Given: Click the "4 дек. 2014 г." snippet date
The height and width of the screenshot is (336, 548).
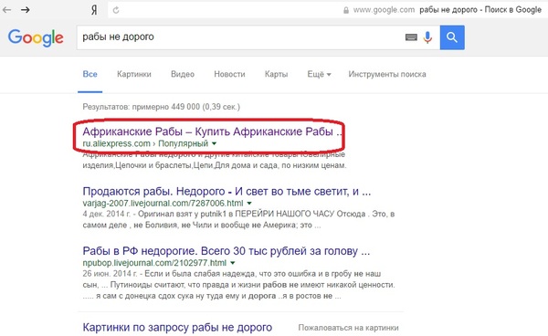Looking at the screenshot, I should point(107,214).
